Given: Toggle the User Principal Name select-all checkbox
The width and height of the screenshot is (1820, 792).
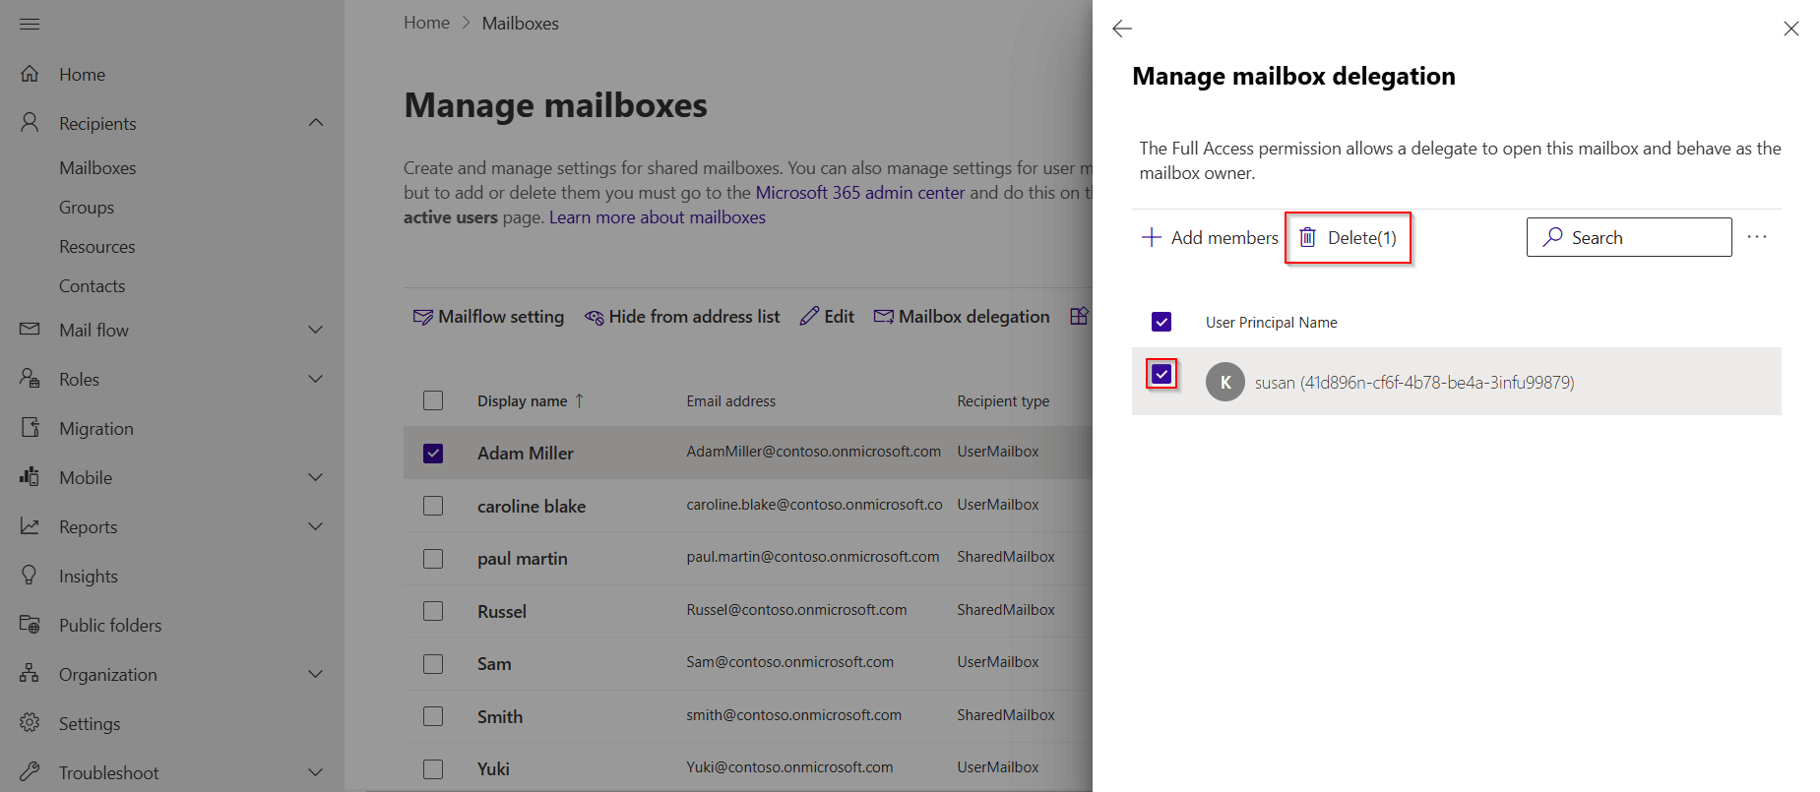Looking at the screenshot, I should pos(1161,322).
